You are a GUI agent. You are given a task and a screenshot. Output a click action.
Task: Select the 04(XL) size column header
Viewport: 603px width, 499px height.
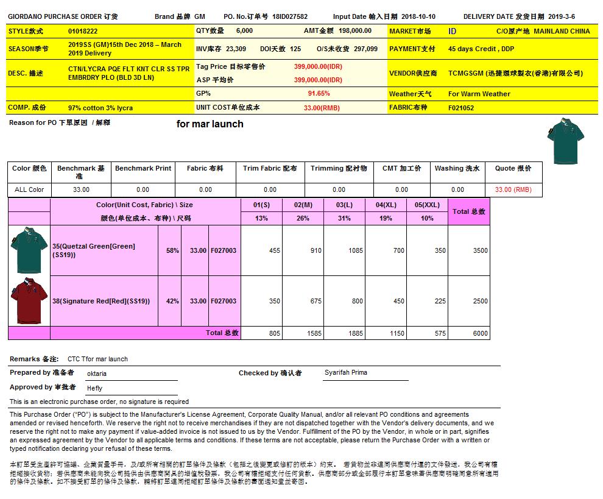pos(387,205)
